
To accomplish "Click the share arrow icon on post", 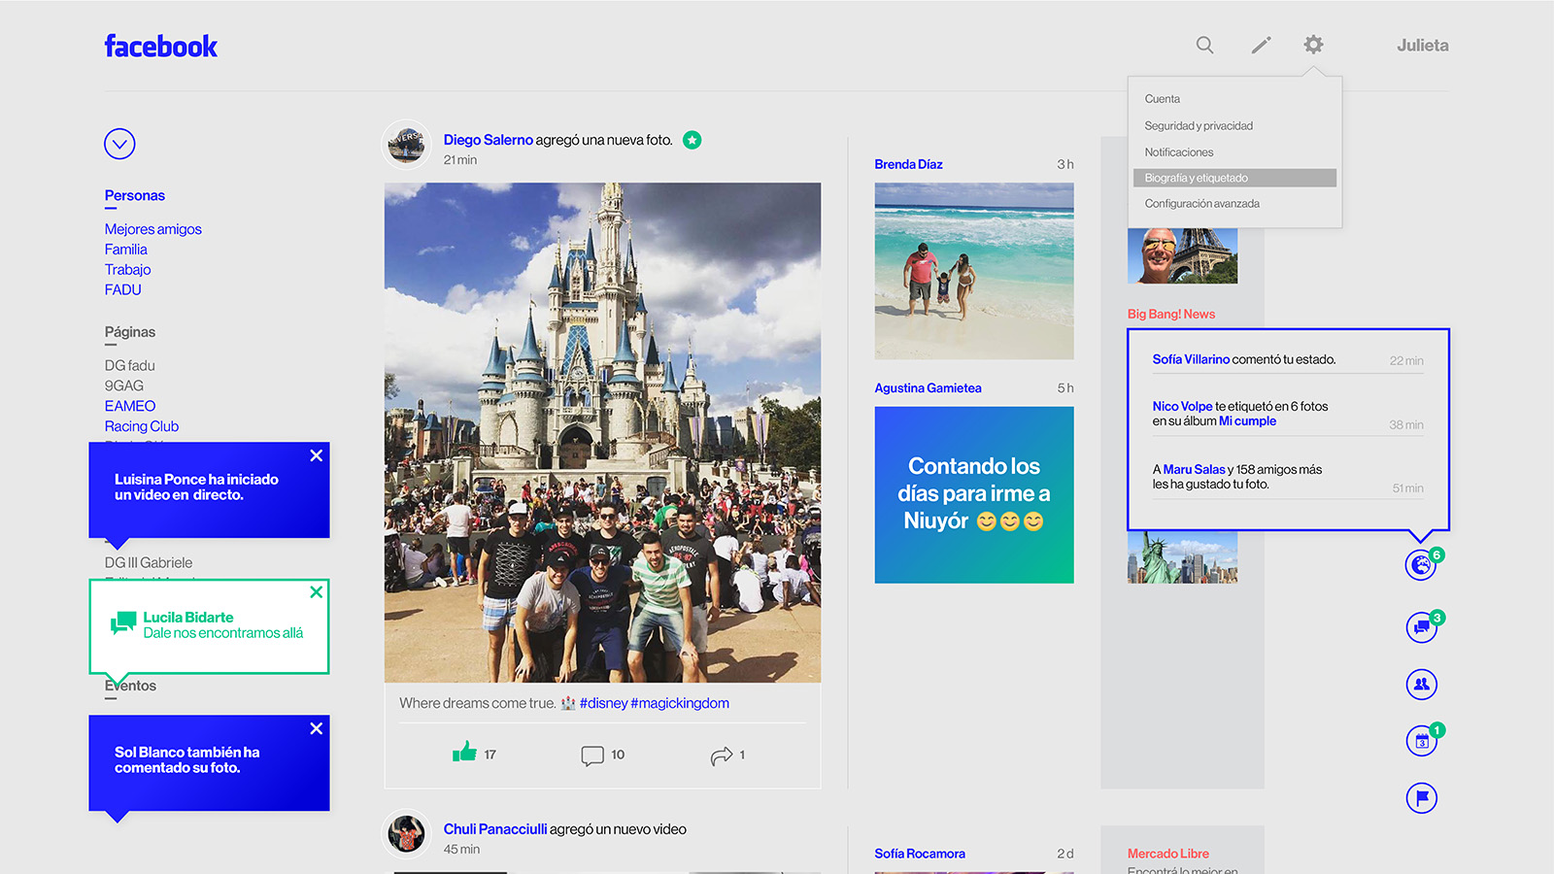I will [x=721, y=756].
